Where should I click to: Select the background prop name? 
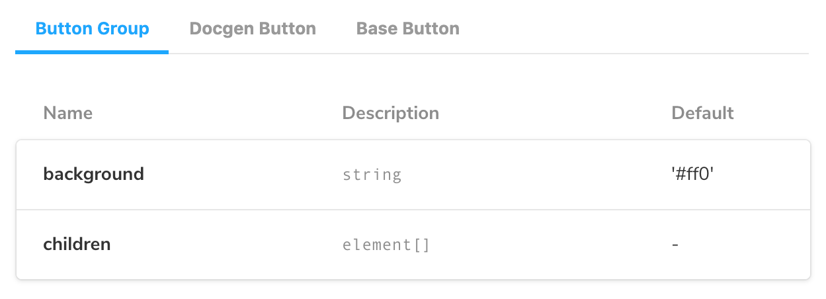pos(93,175)
